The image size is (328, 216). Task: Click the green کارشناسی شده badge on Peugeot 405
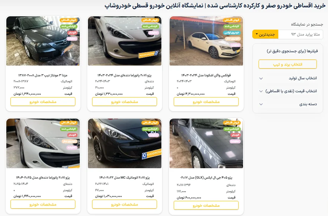click(x=232, y=129)
